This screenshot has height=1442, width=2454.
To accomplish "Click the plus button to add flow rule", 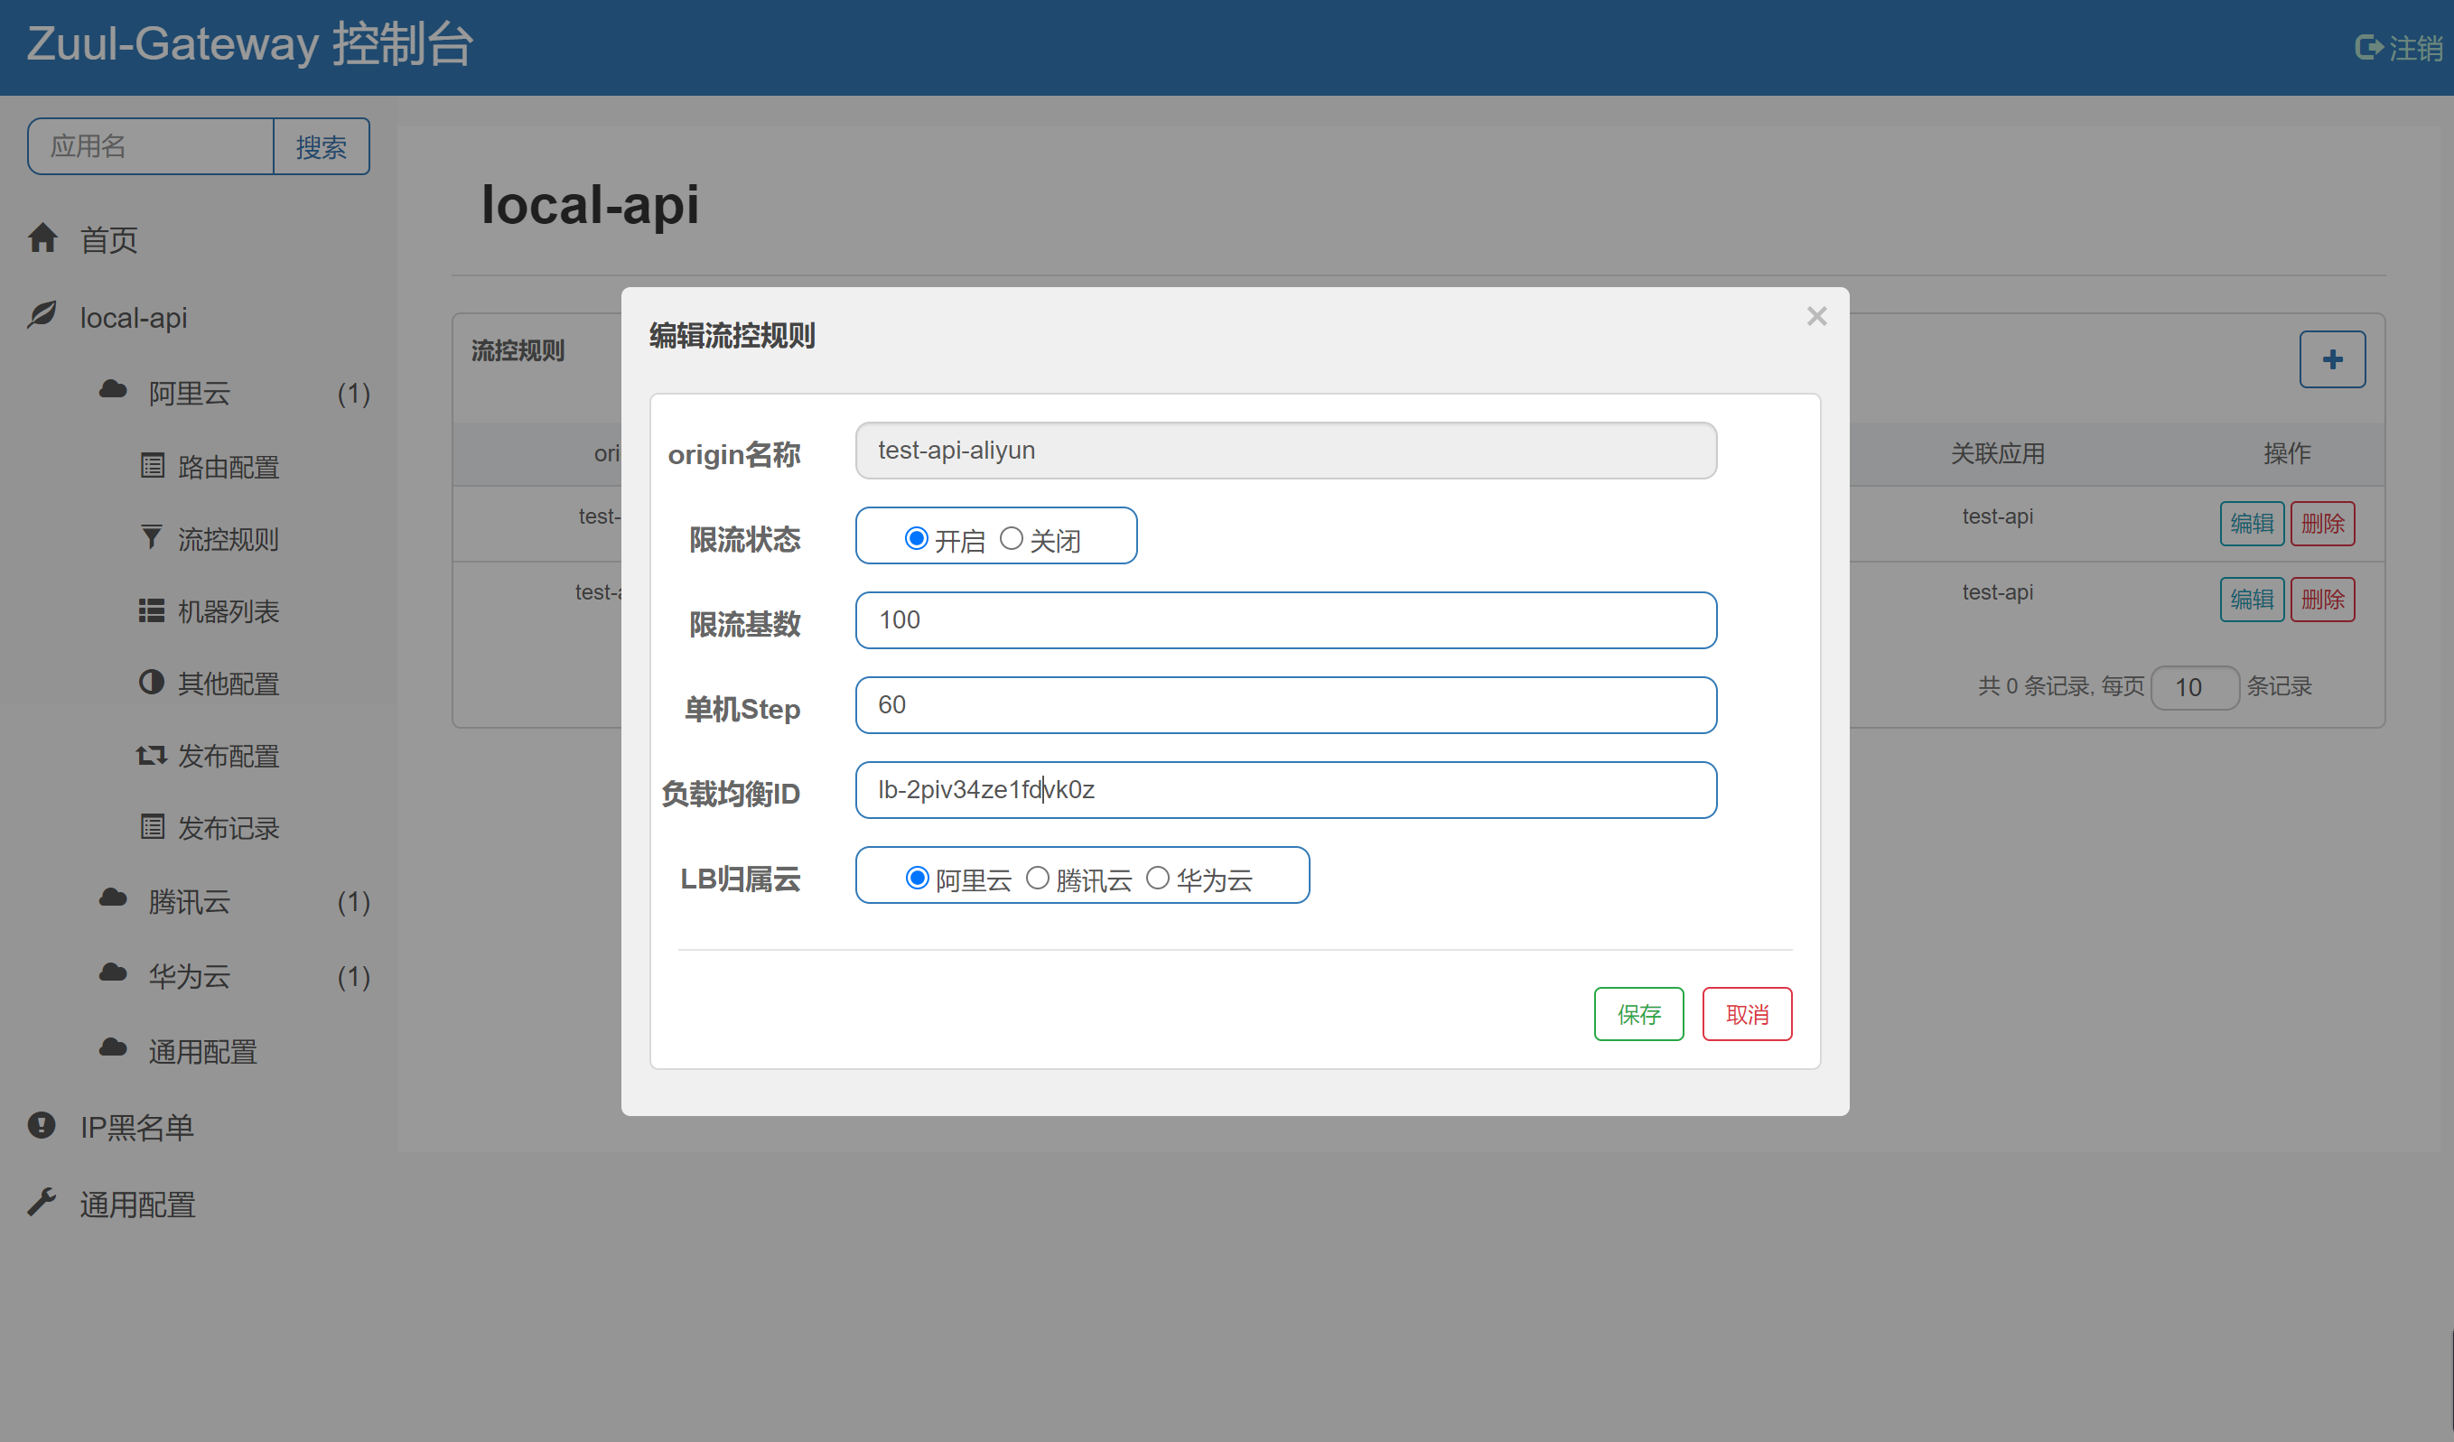I will coord(2332,359).
